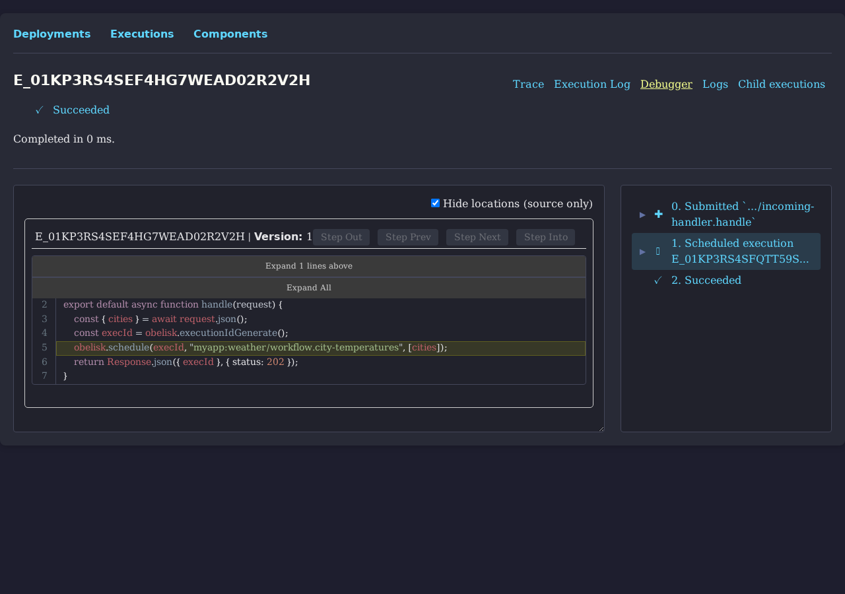Switch to the Trace tab
Image resolution: width=845 pixels, height=594 pixels.
tap(528, 84)
